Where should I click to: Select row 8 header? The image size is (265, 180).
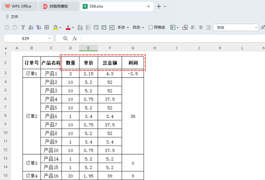(x=5, y=115)
